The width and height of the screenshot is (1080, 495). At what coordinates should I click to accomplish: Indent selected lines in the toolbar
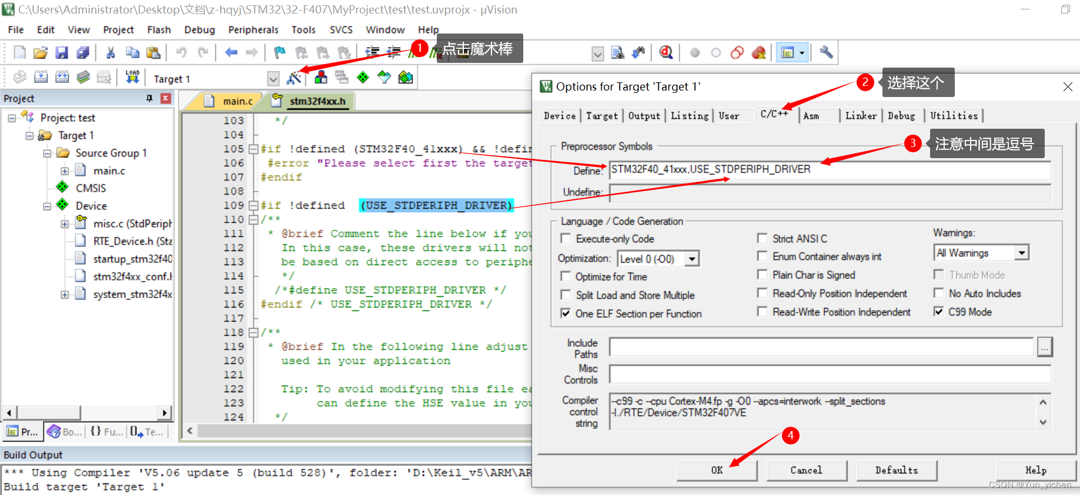(372, 53)
